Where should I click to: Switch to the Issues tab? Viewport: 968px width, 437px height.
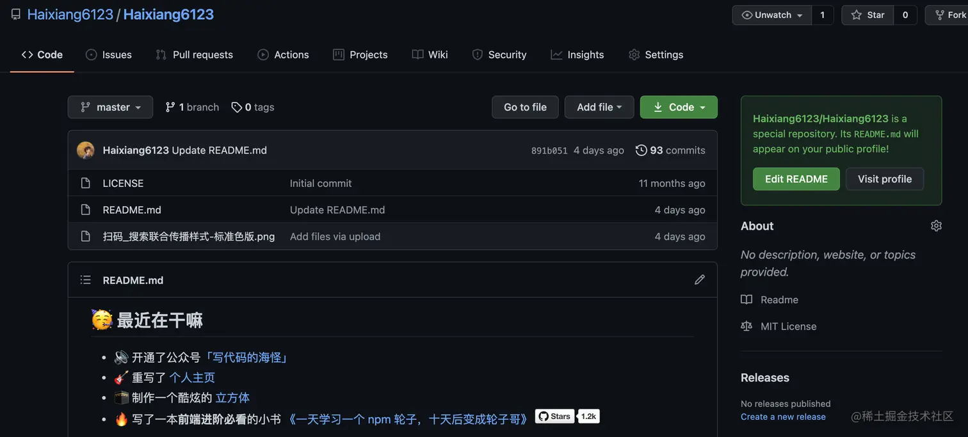pyautogui.click(x=109, y=54)
